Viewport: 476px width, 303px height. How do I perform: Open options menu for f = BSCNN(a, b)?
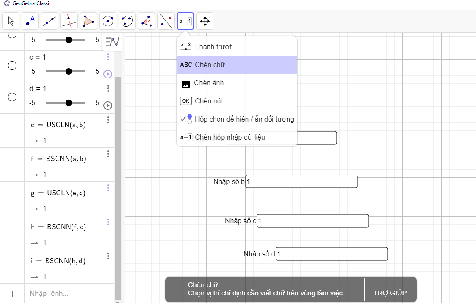tap(108, 154)
